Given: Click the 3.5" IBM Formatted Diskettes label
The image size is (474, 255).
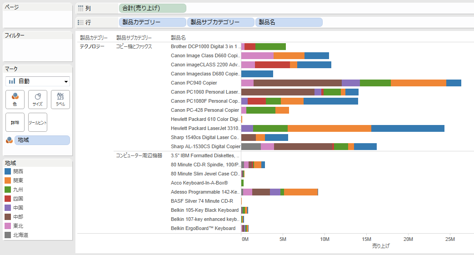Looking at the screenshot, I should (x=205, y=155).
